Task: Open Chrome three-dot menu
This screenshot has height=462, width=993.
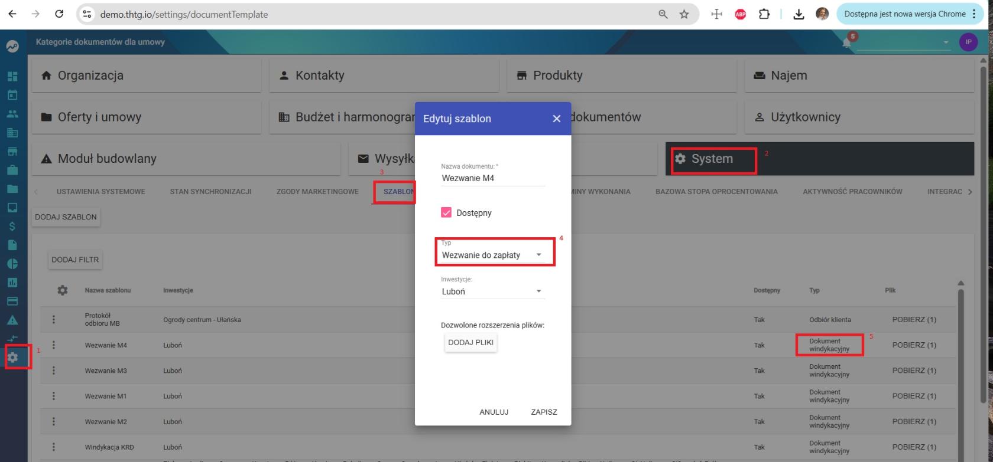Action: (x=974, y=14)
